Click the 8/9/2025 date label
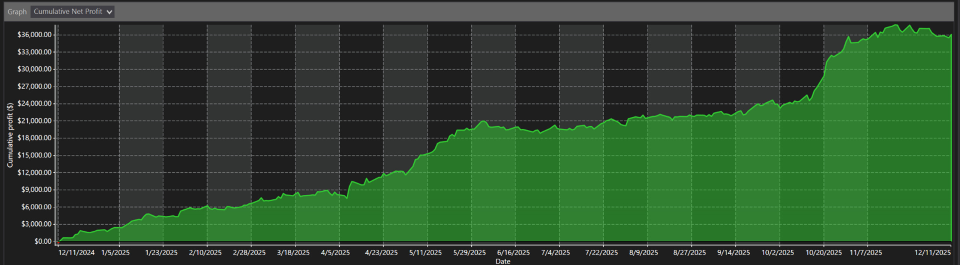960x265 pixels. 643,253
